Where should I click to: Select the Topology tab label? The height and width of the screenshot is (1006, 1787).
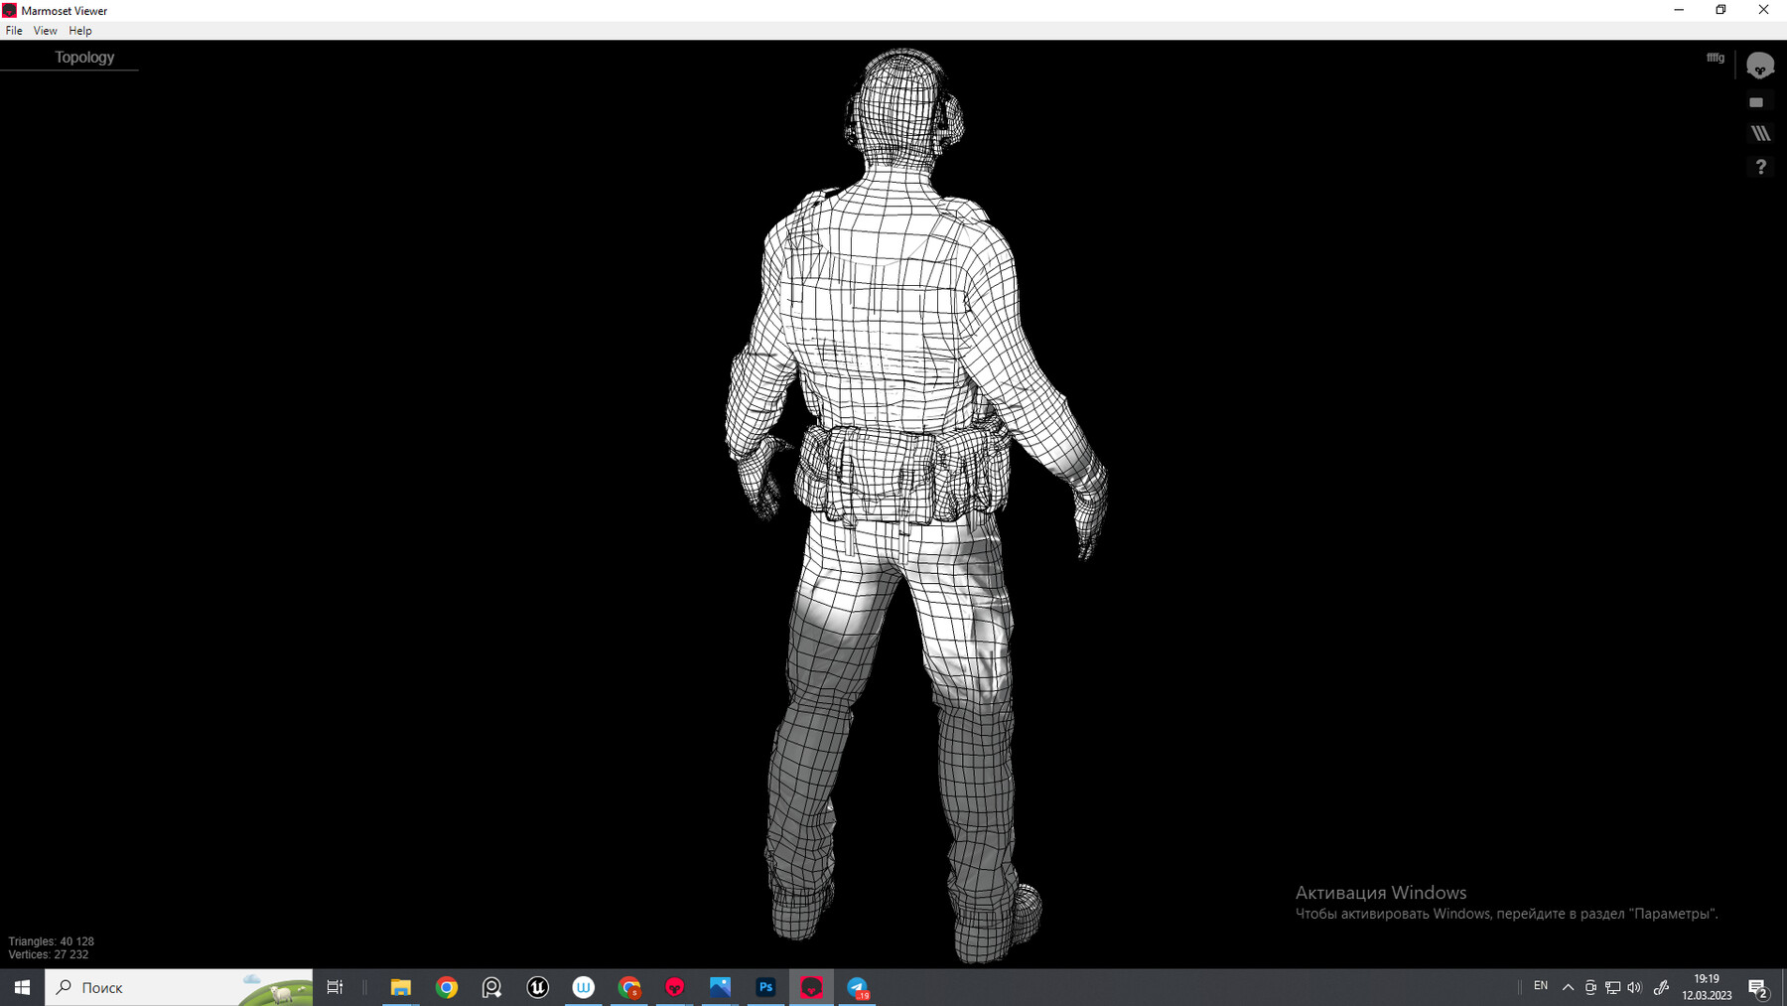[x=84, y=57]
